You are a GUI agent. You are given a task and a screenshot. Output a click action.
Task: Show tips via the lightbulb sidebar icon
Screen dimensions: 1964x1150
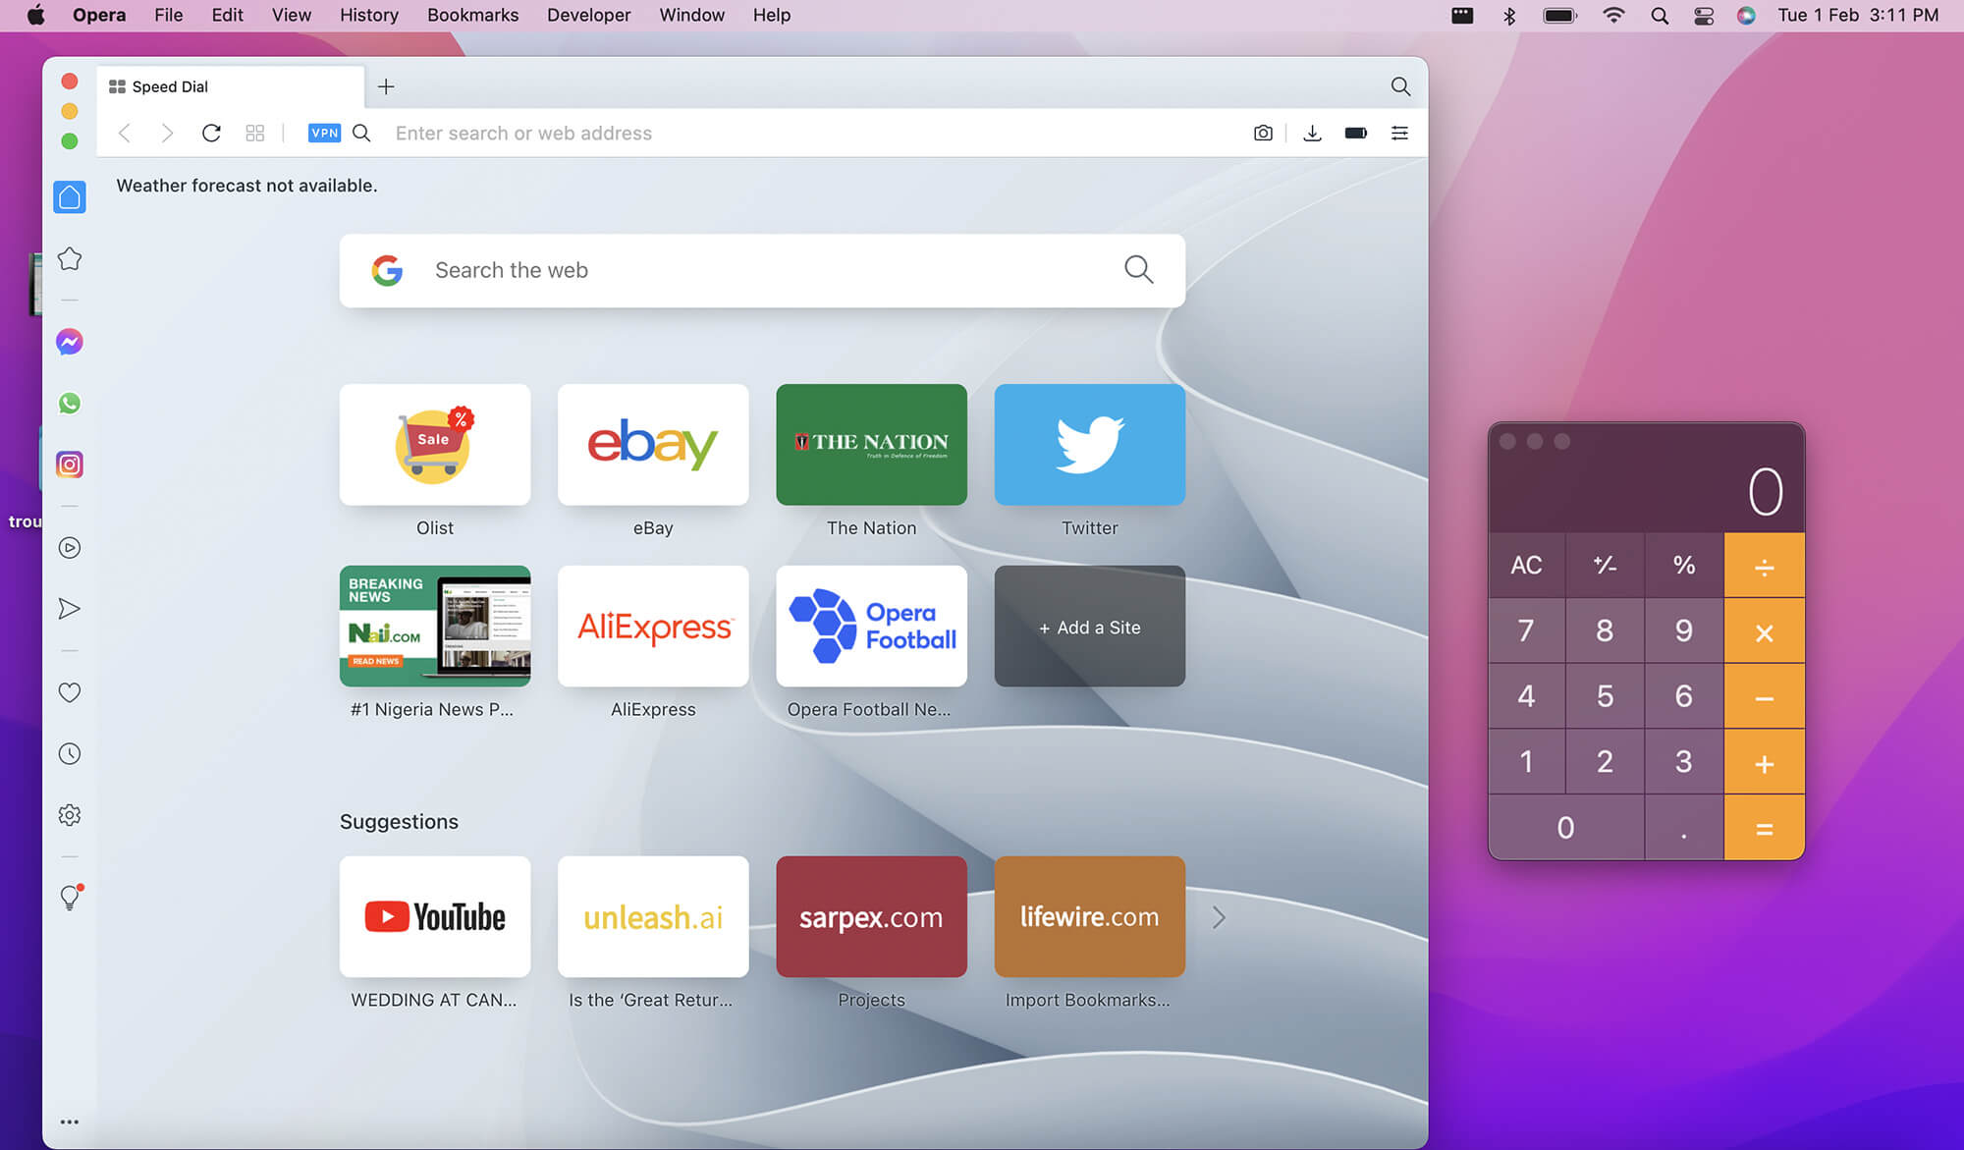tap(69, 896)
